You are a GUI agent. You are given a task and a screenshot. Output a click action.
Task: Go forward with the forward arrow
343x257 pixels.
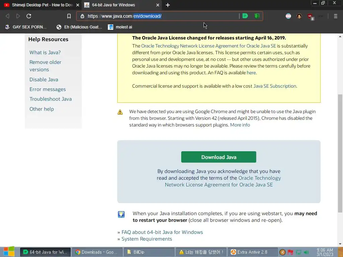tap(18, 16)
